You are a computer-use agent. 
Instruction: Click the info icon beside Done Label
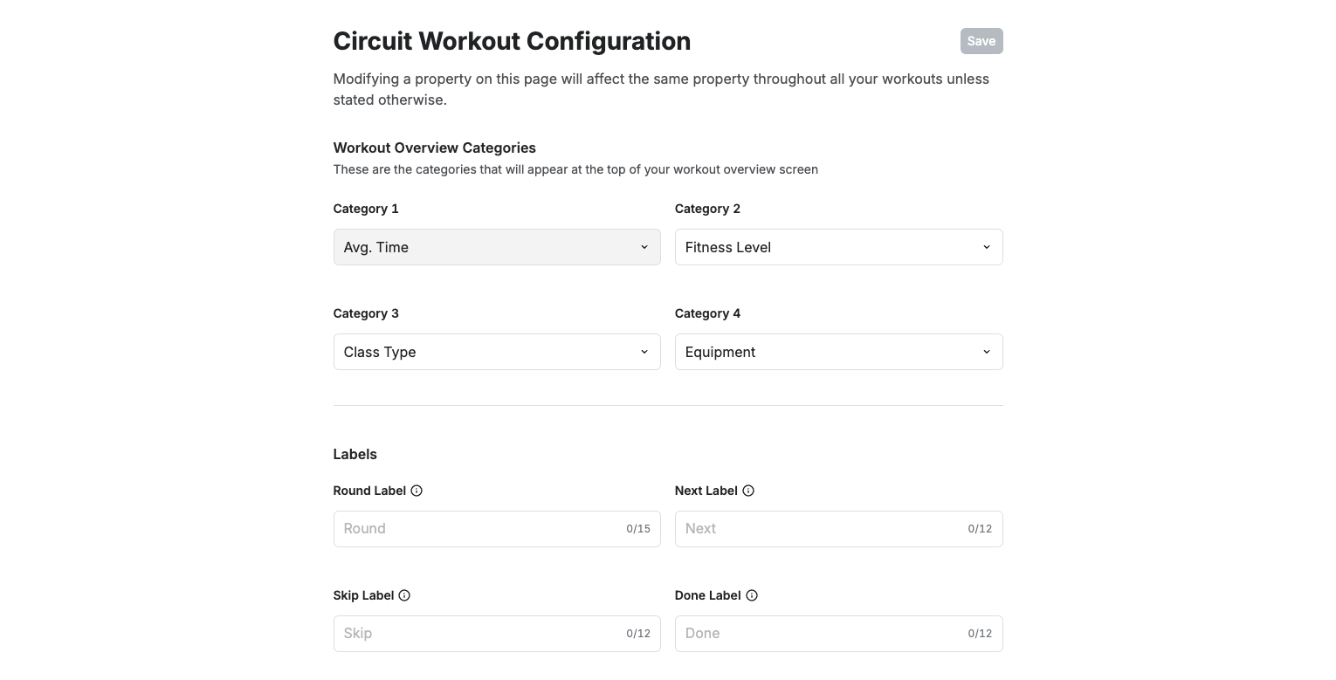752,595
